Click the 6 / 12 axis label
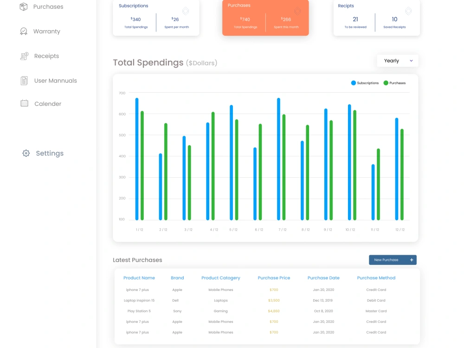464x348 pixels. [x=259, y=230]
